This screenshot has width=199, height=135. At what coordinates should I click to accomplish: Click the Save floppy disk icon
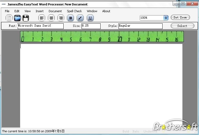pyautogui.click(x=26, y=18)
